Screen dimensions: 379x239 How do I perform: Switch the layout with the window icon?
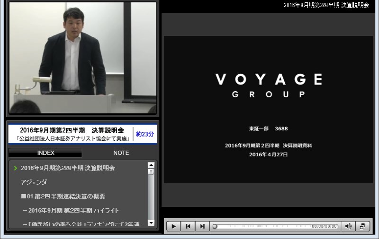tap(362, 226)
